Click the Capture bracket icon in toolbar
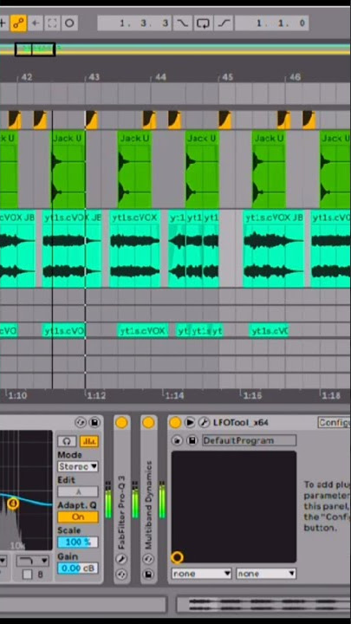 click(x=52, y=23)
